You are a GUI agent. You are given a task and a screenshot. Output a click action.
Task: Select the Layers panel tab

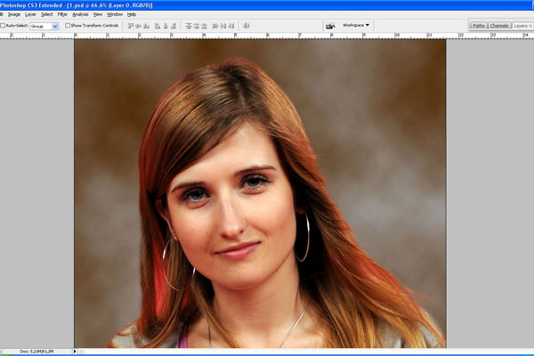(521, 26)
